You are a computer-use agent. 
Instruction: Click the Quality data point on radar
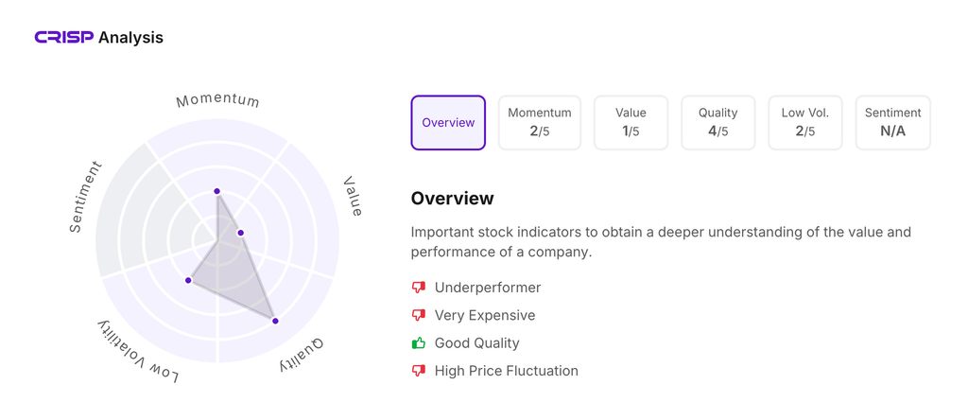pyautogui.click(x=276, y=322)
